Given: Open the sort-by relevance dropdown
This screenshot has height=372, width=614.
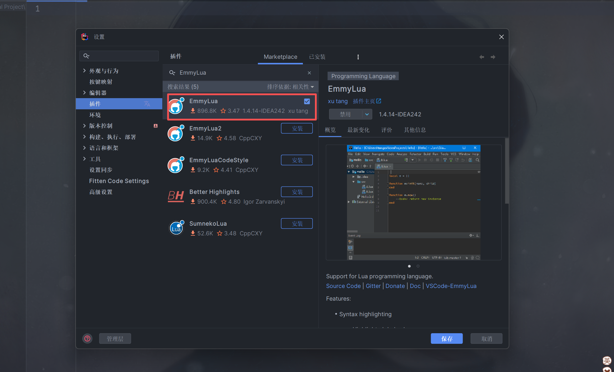Looking at the screenshot, I should coord(291,87).
